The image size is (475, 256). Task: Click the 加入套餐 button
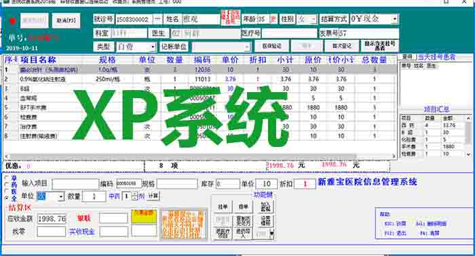265,207
